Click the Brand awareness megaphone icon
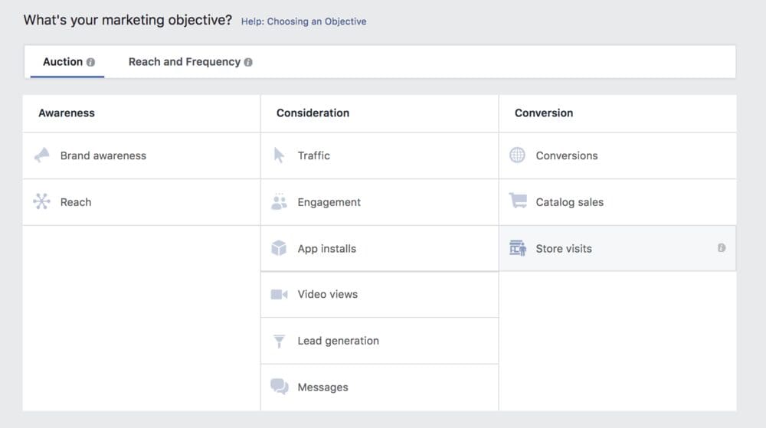Screen dimensions: 766x428 (x=42, y=155)
